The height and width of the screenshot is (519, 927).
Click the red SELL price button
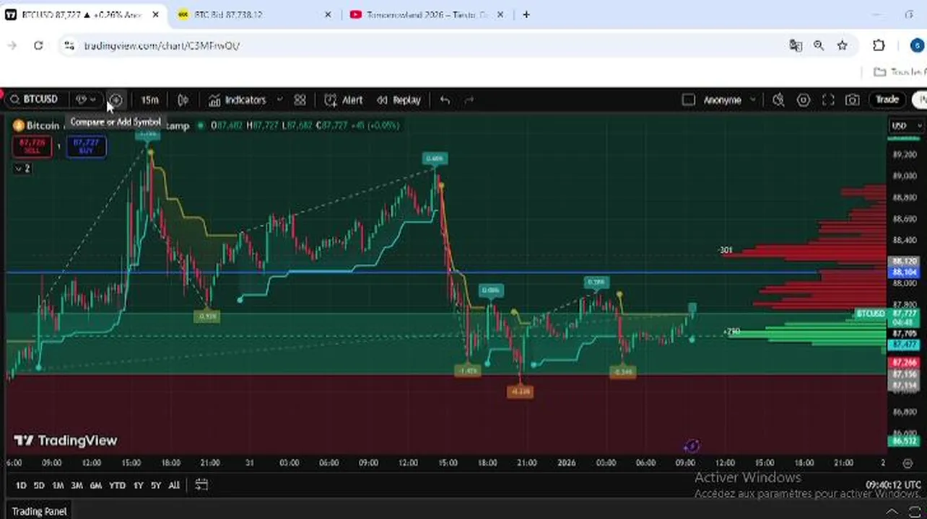32,146
